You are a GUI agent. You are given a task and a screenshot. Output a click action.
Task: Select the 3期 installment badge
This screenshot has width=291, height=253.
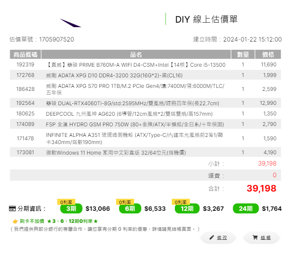click(x=71, y=209)
